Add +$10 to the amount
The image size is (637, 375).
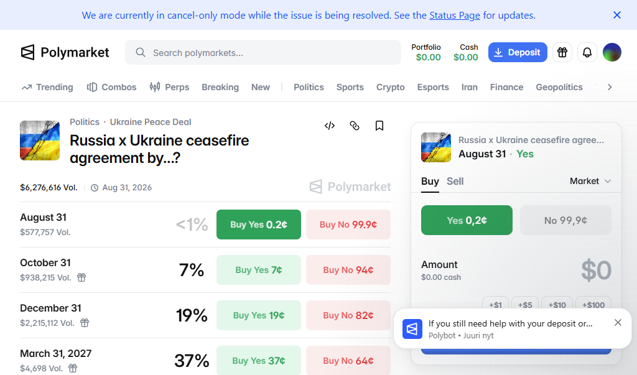pos(557,304)
